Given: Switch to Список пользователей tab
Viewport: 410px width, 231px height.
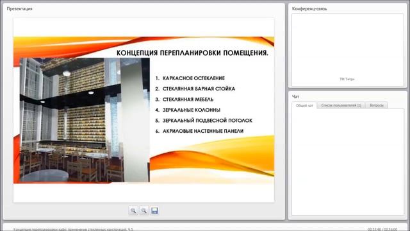Looking at the screenshot, I should pyautogui.click(x=341, y=105).
